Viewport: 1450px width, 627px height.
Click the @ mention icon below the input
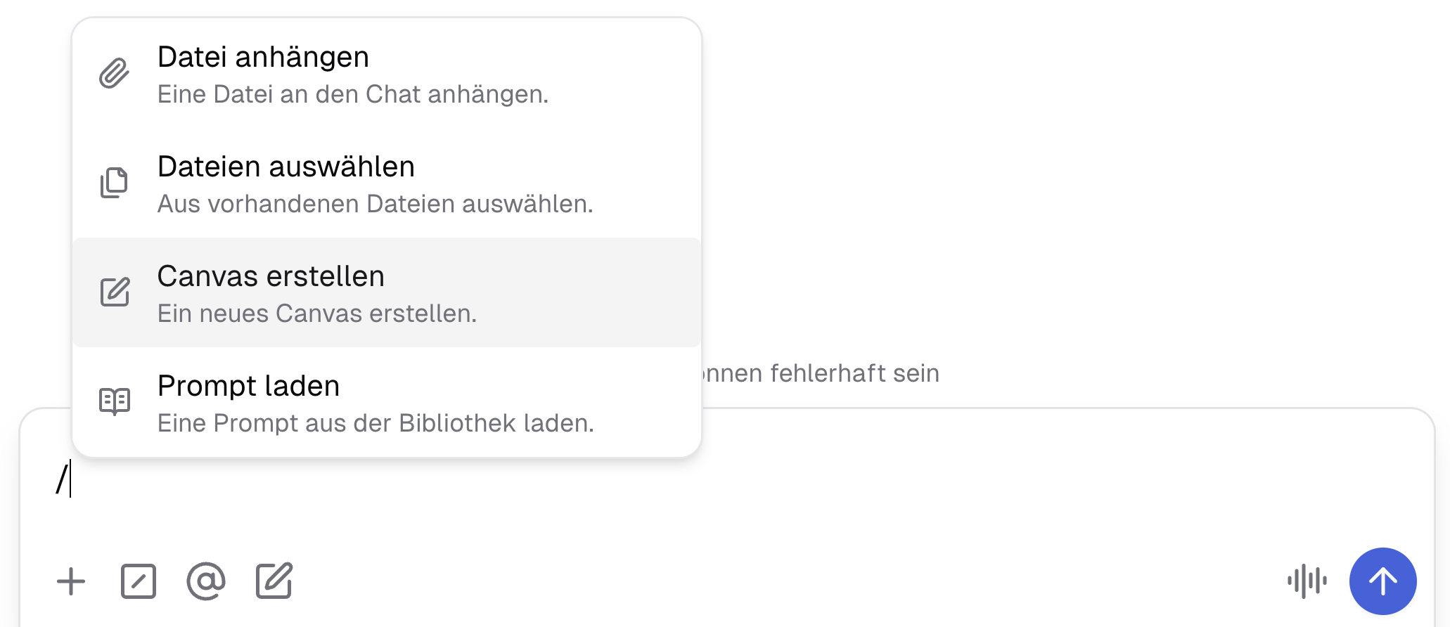click(205, 581)
